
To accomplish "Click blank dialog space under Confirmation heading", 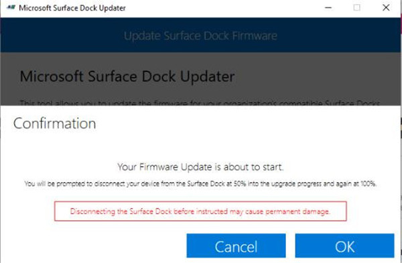I will [200, 146].
